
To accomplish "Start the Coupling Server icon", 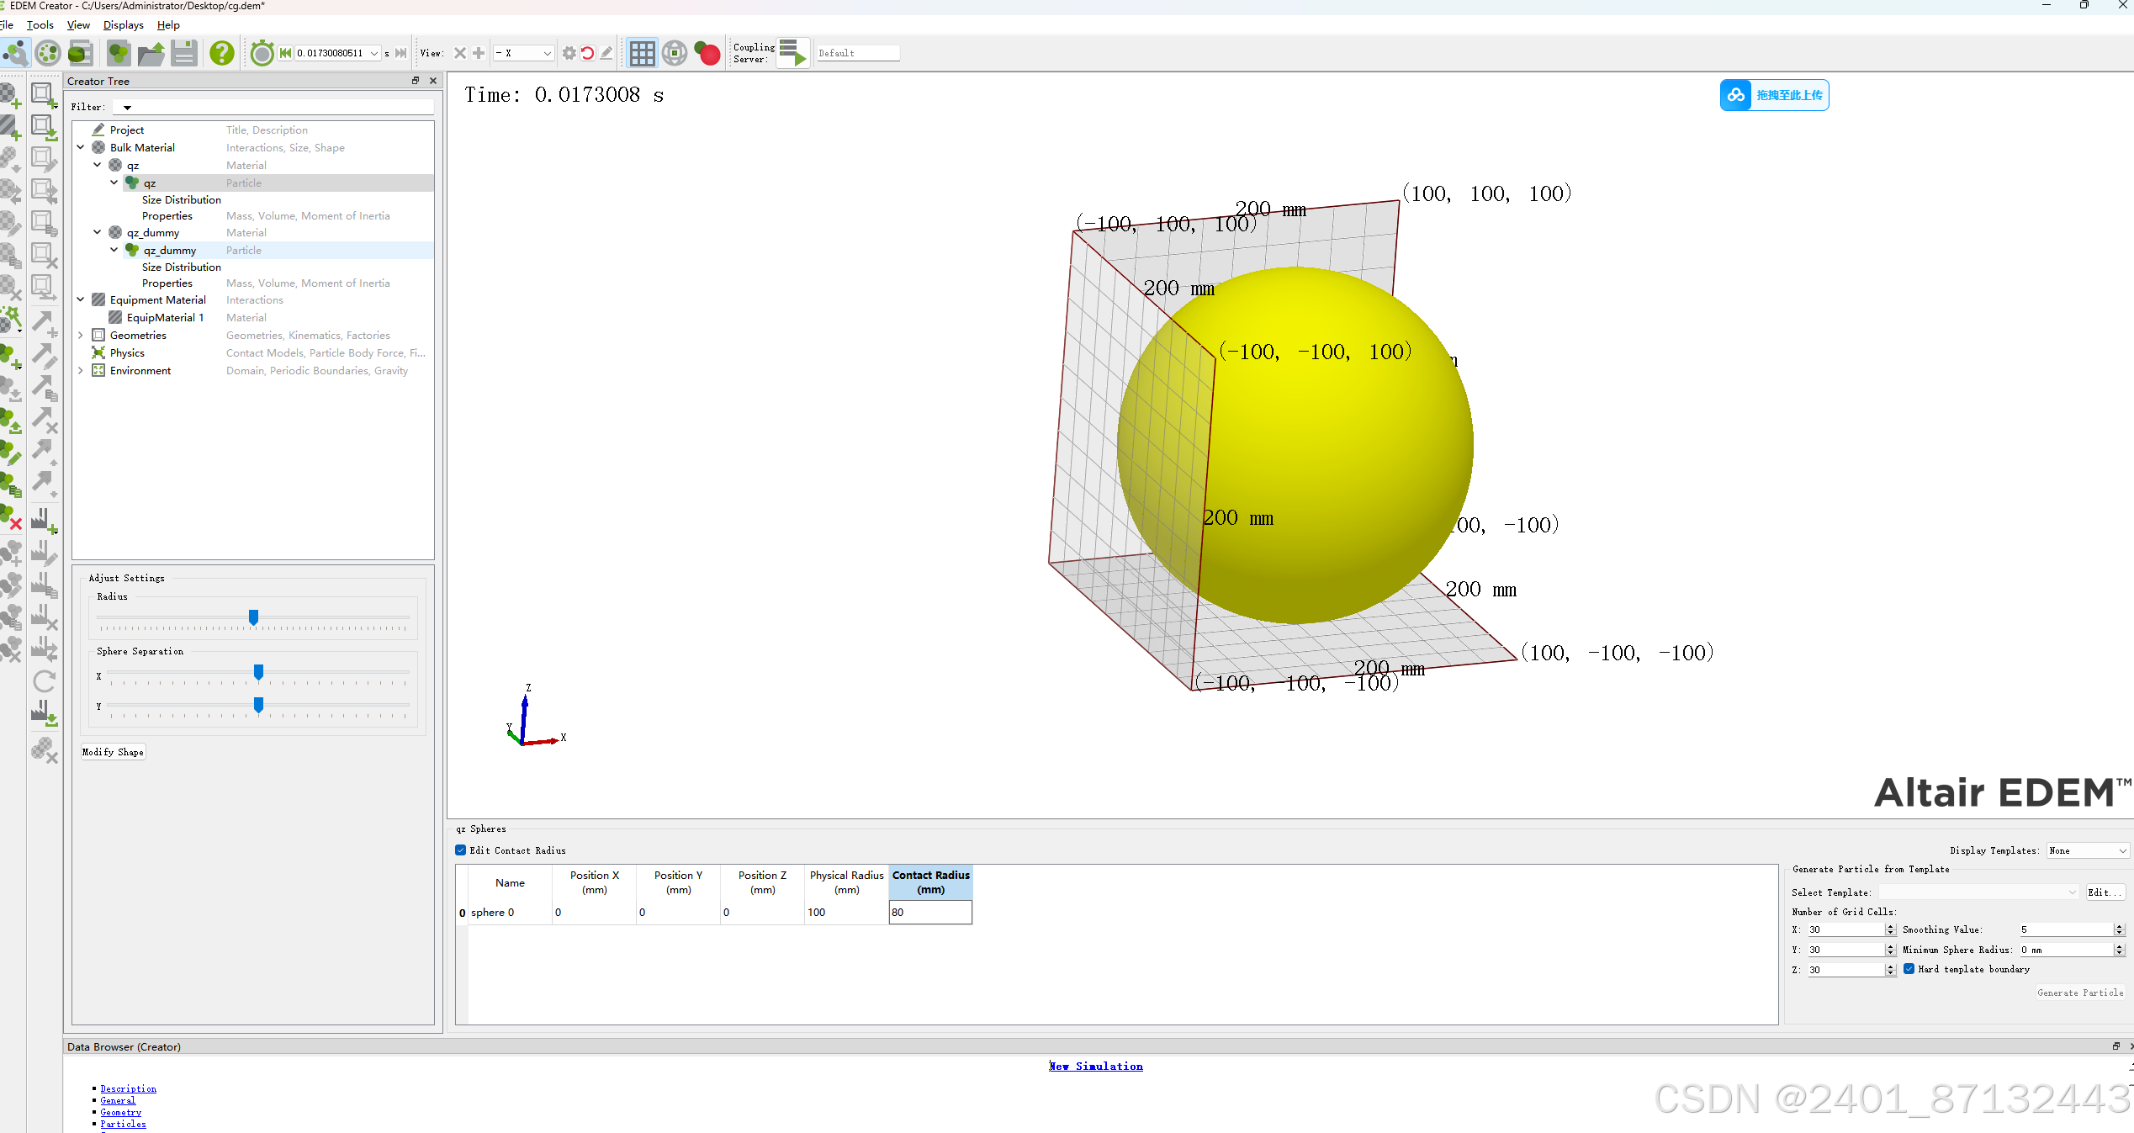I will (x=792, y=53).
